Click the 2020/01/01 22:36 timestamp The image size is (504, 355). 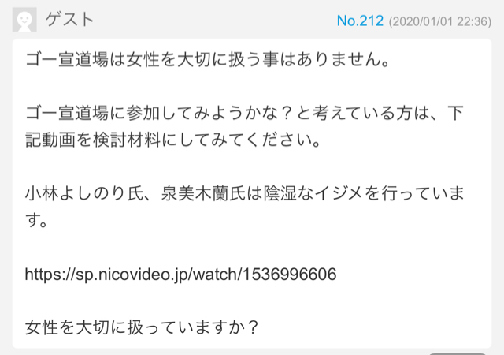click(x=439, y=21)
